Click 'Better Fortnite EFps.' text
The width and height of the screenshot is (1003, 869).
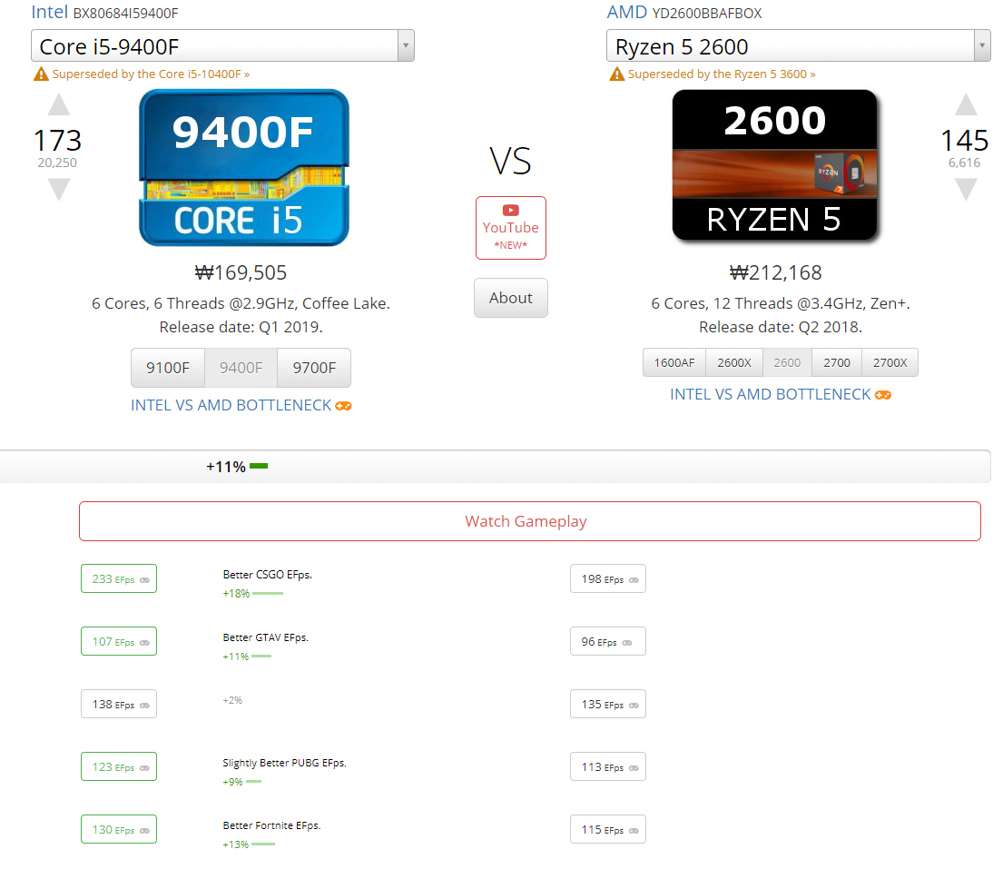(x=272, y=825)
